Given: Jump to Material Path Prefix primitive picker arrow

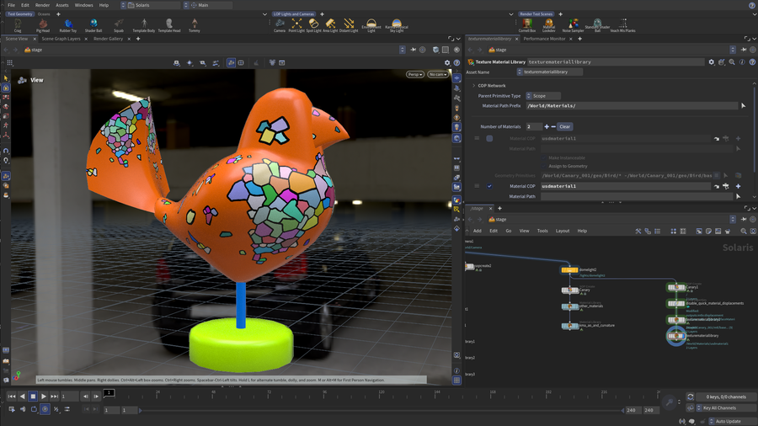Looking at the screenshot, I should tap(743, 106).
